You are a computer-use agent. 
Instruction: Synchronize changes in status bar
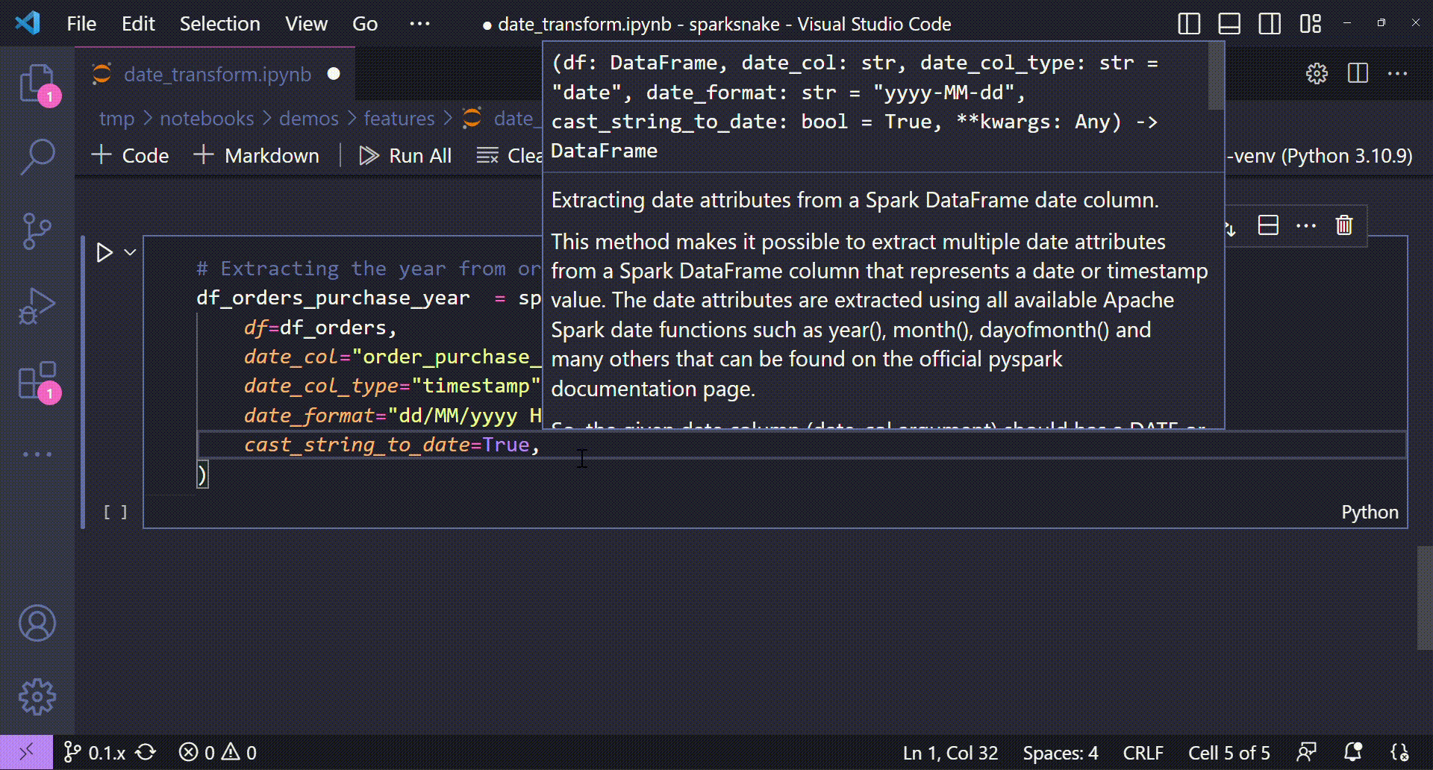(x=146, y=752)
